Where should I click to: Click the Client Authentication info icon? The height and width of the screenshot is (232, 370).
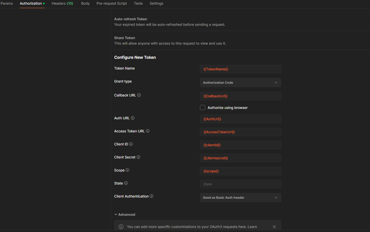151,196
